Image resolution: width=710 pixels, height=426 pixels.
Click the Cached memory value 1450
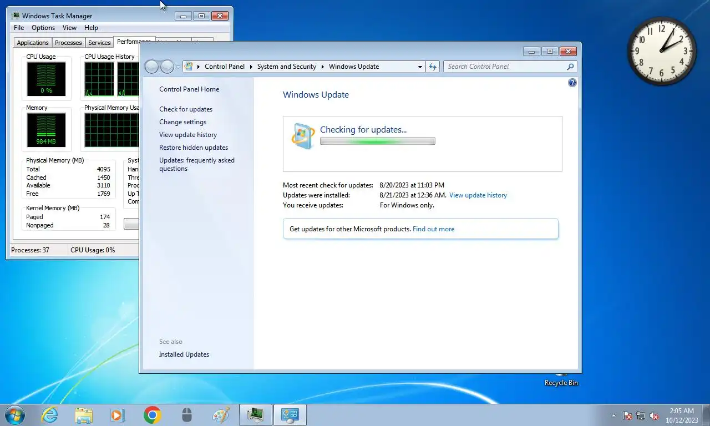pos(104,177)
